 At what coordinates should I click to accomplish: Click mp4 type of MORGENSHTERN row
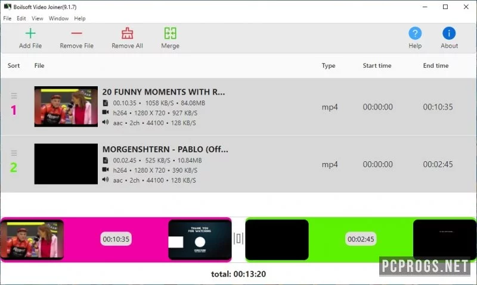point(330,164)
